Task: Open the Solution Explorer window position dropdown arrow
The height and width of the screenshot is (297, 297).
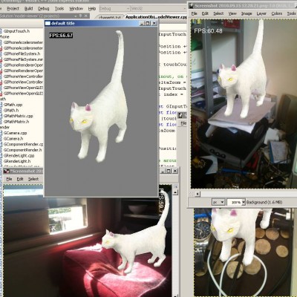Action: [x=76, y=16]
